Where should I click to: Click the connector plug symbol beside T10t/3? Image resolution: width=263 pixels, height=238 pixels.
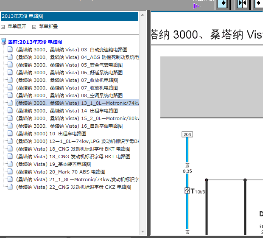(x=187, y=191)
